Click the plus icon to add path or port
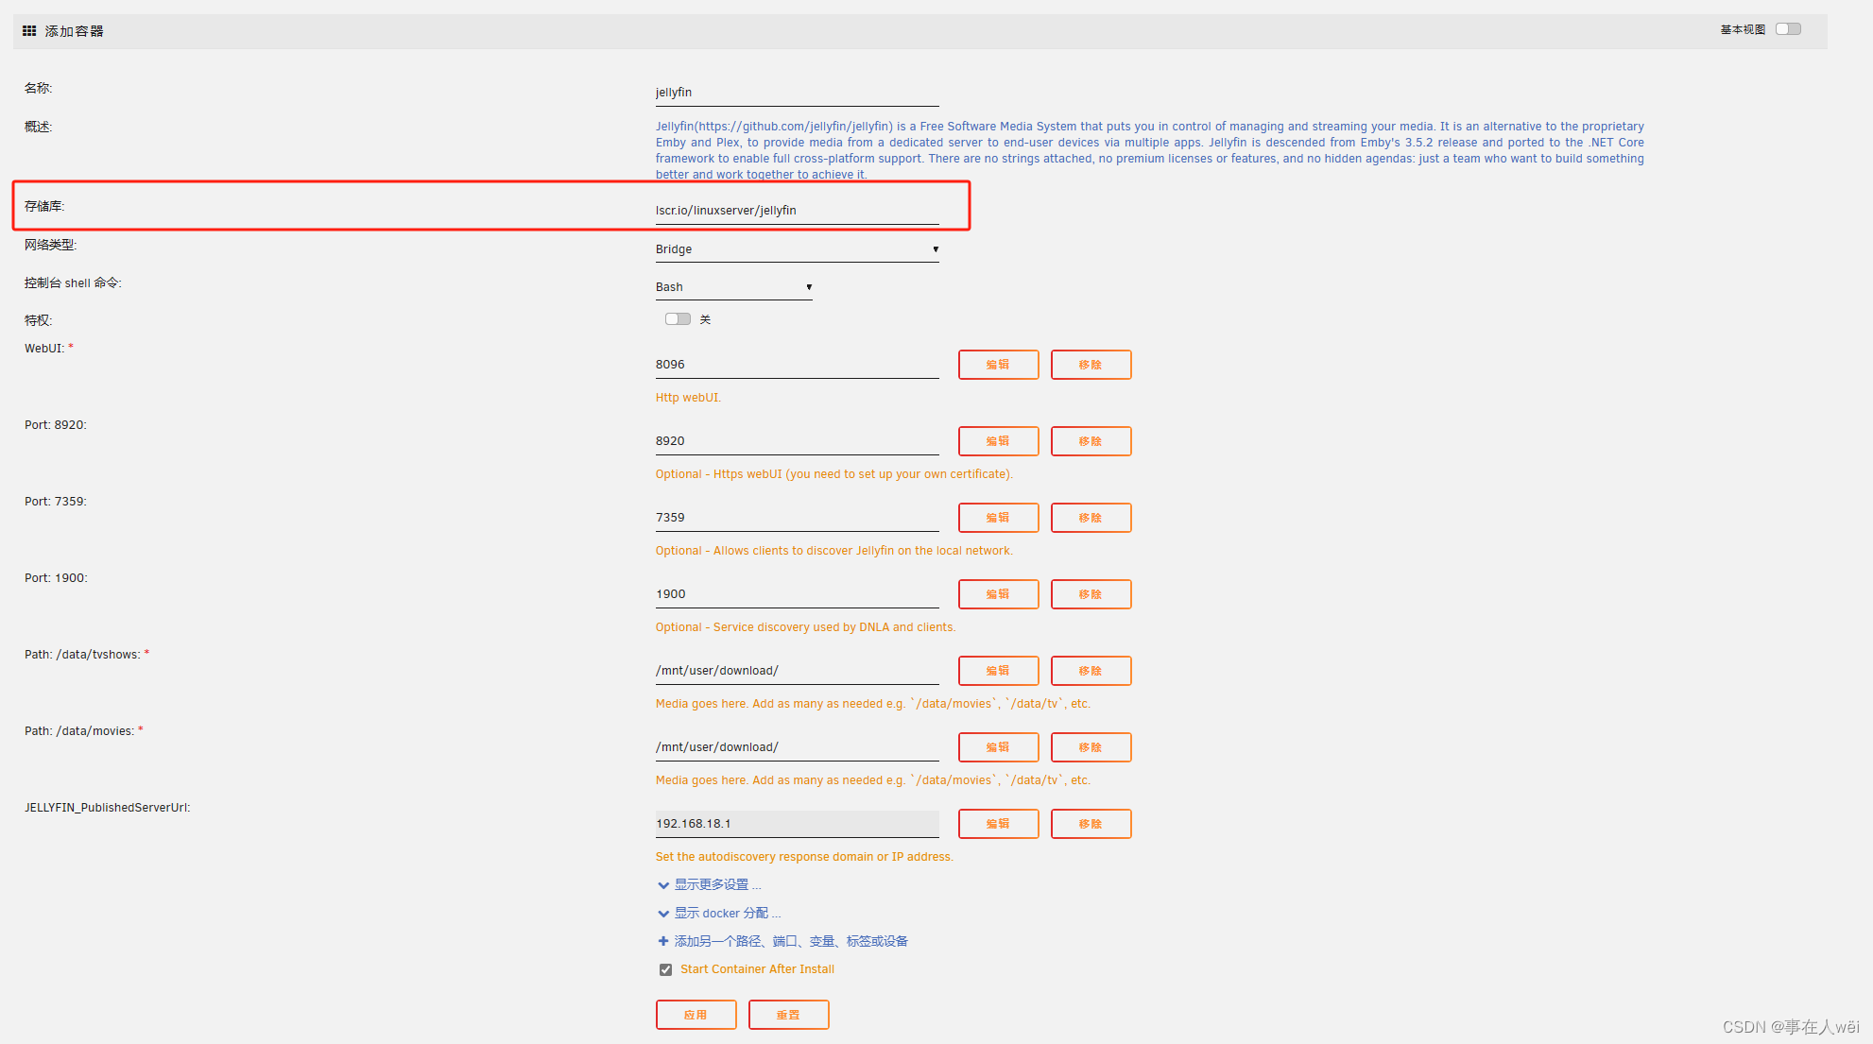Image resolution: width=1873 pixels, height=1044 pixels. click(662, 941)
